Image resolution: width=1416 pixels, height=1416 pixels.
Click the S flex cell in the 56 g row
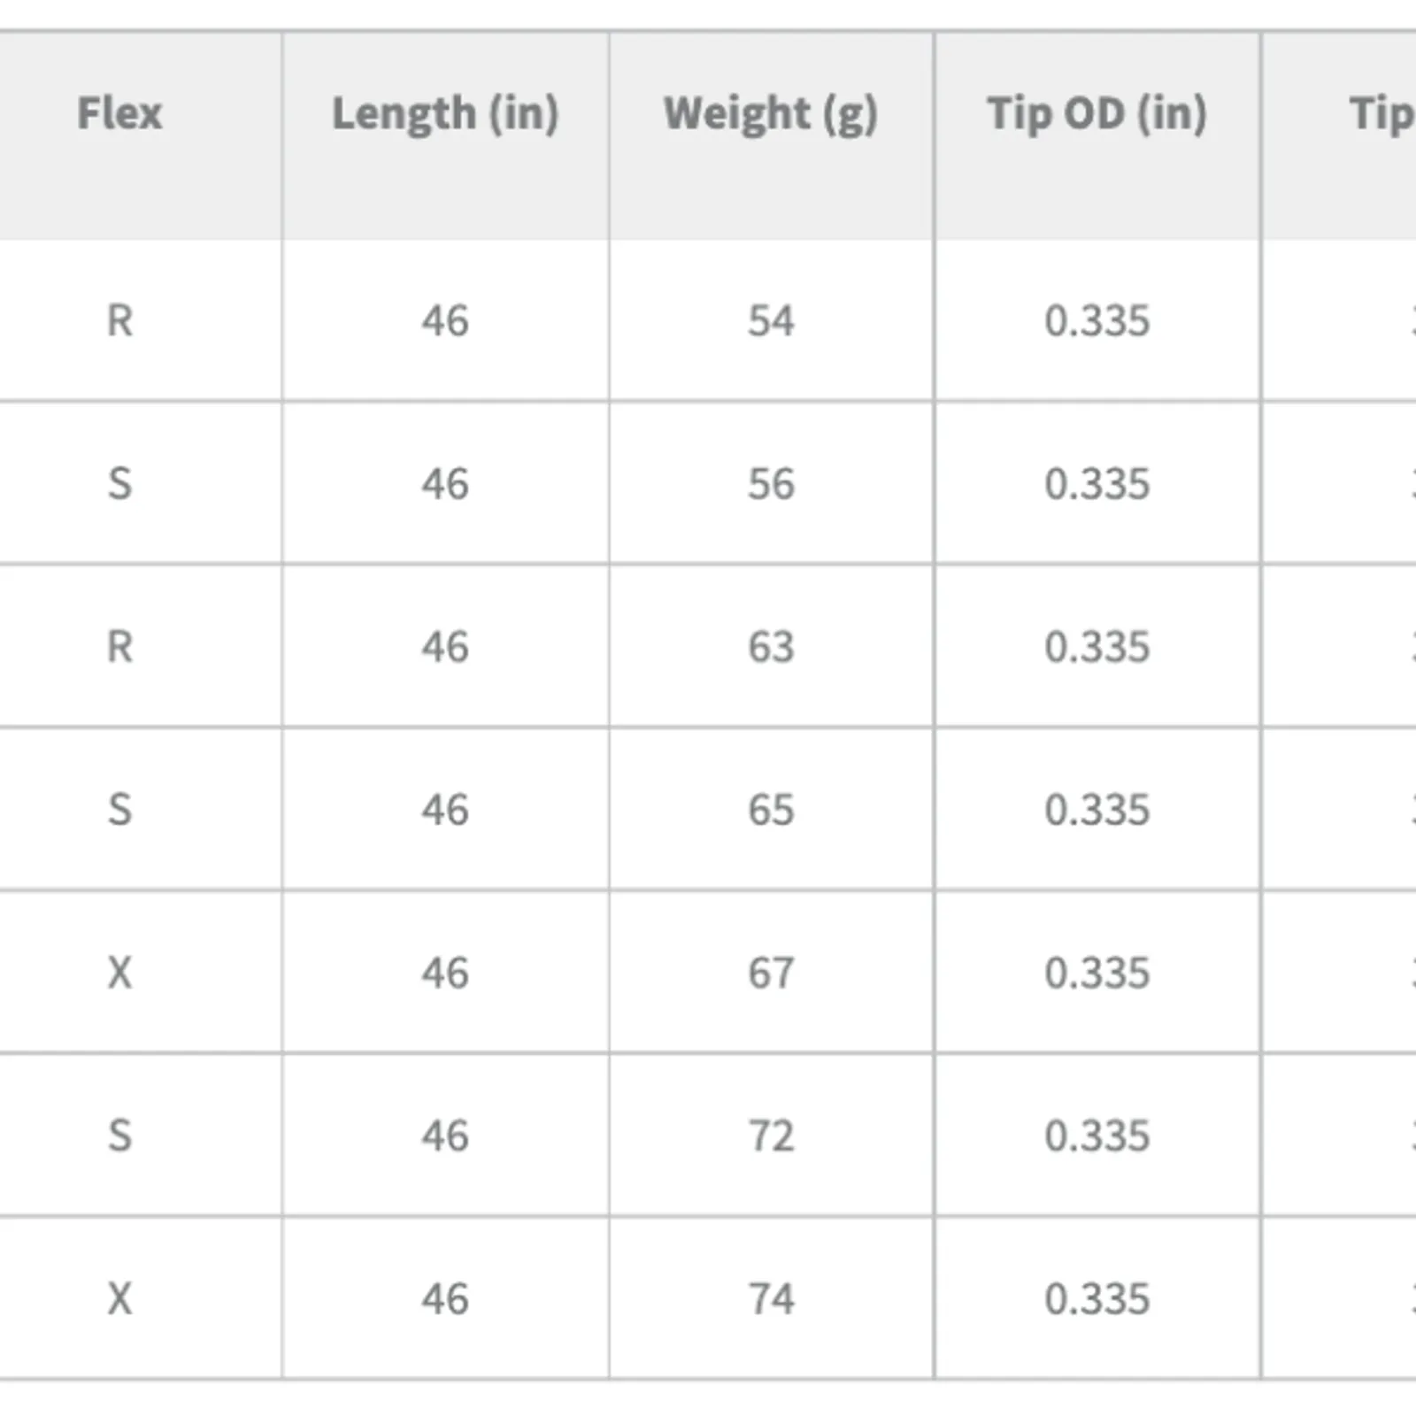click(119, 484)
